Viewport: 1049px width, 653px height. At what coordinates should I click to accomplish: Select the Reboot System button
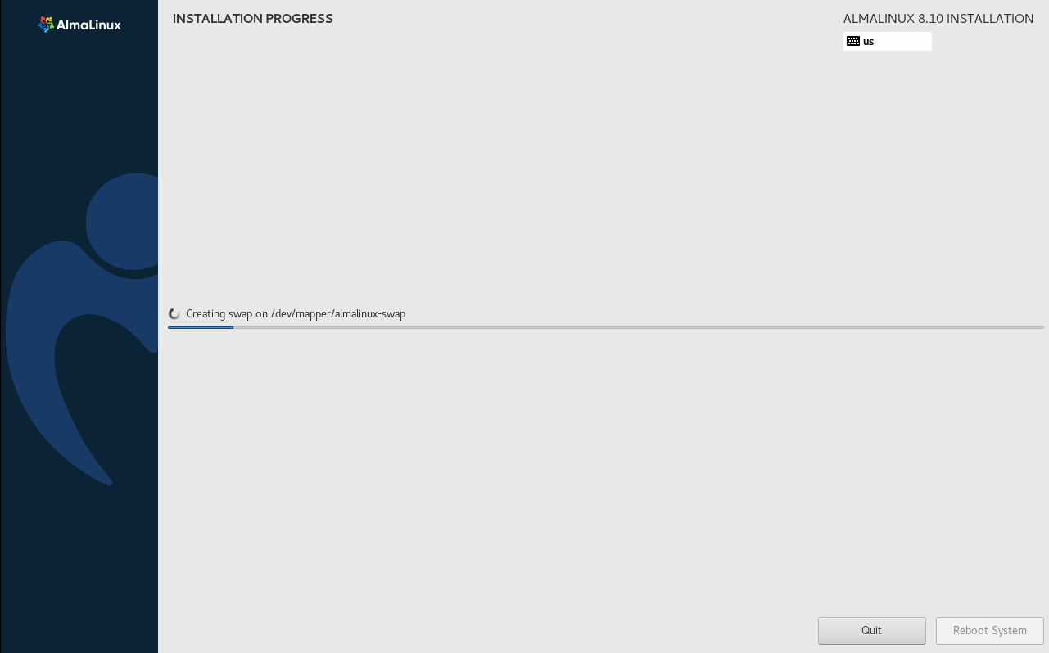point(990,631)
